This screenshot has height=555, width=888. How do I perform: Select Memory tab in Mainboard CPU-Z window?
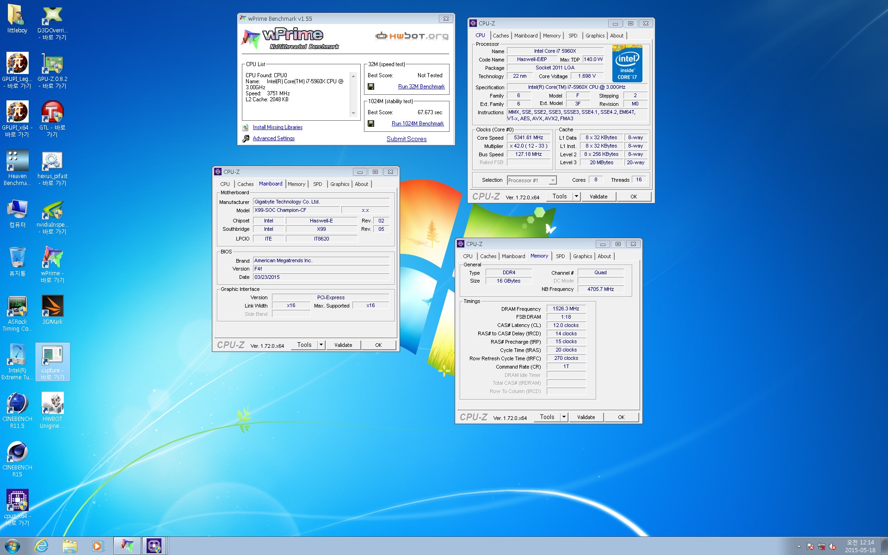click(x=296, y=184)
